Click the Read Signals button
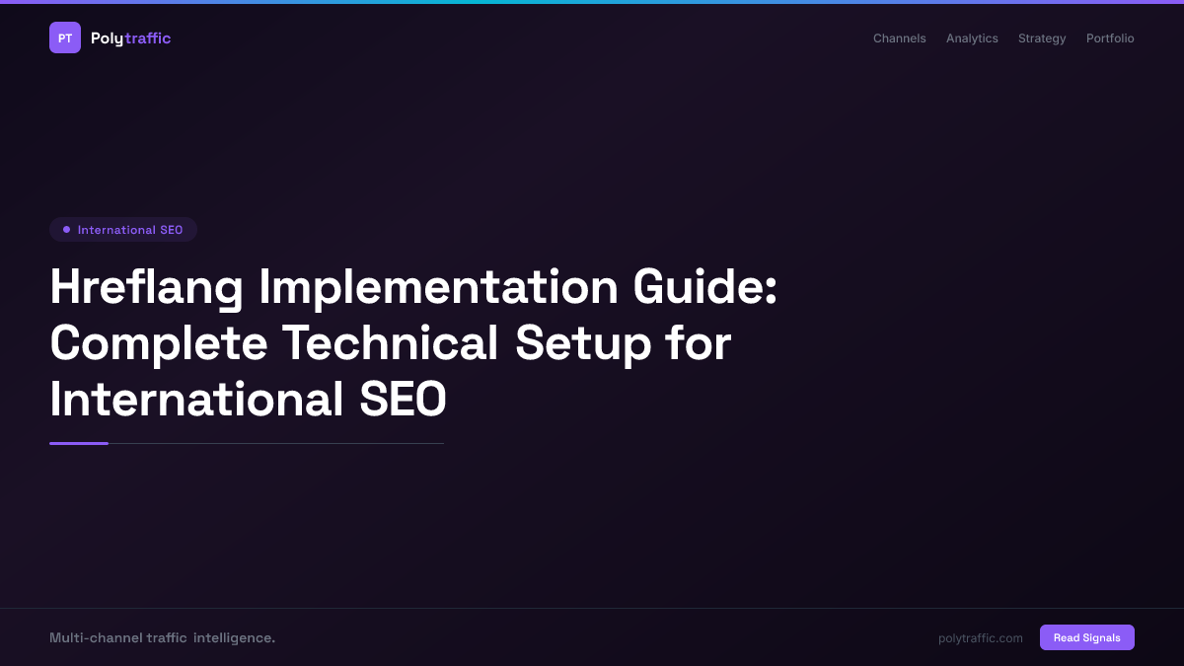This screenshot has height=666, width=1184. point(1086,637)
